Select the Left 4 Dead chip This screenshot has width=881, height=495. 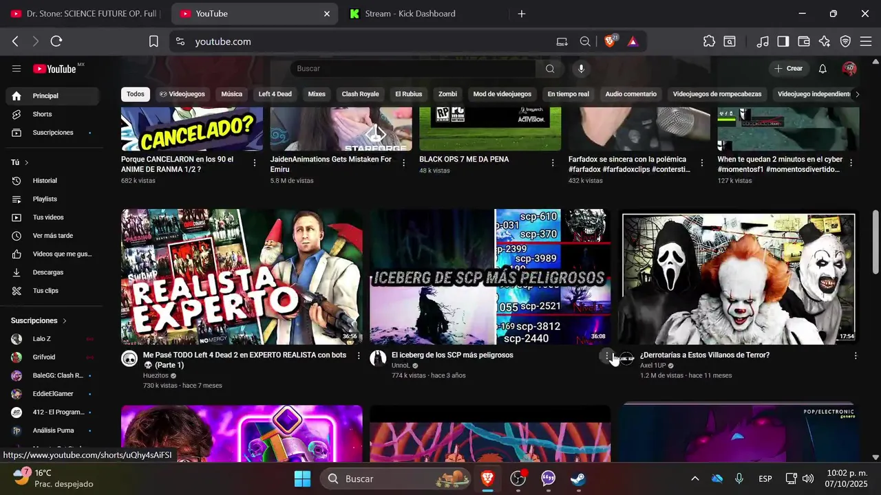coord(275,94)
